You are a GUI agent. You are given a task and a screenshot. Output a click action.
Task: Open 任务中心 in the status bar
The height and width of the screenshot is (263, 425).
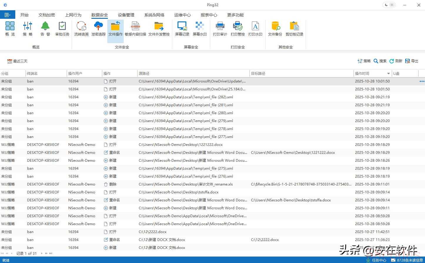pyautogui.click(x=376, y=260)
